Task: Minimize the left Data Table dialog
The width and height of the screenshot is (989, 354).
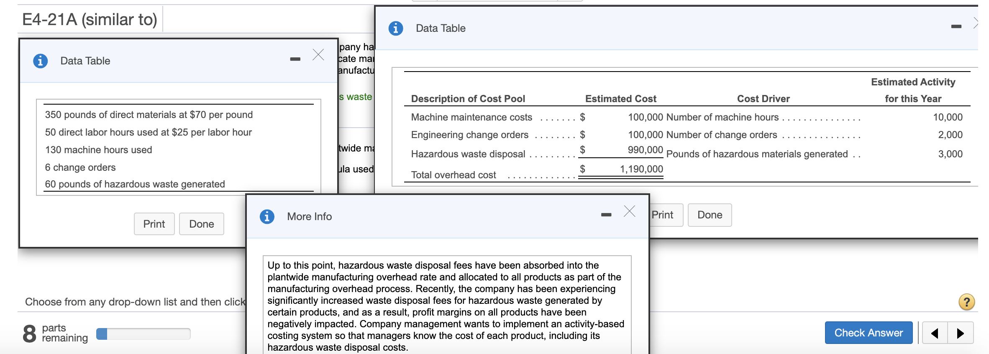Action: click(x=295, y=59)
